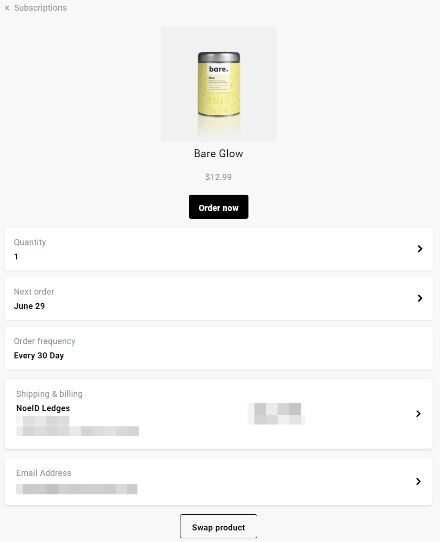Click the Bare Glow product image

[219, 84]
